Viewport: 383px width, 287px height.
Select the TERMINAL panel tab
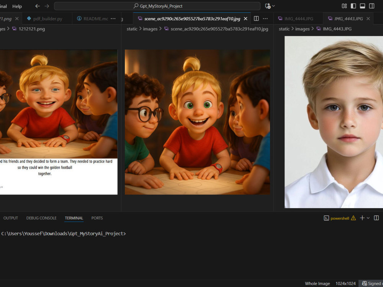(x=74, y=218)
